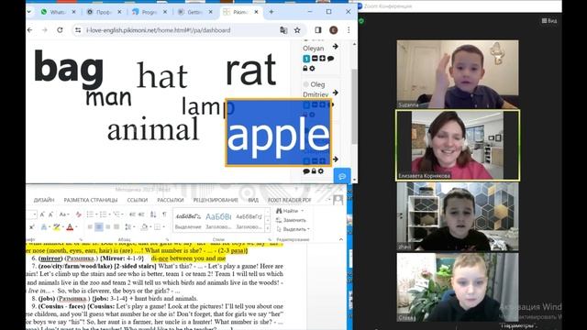Click the green shield icon in Zoom
The height and width of the screenshot is (330, 587).
(x=361, y=21)
